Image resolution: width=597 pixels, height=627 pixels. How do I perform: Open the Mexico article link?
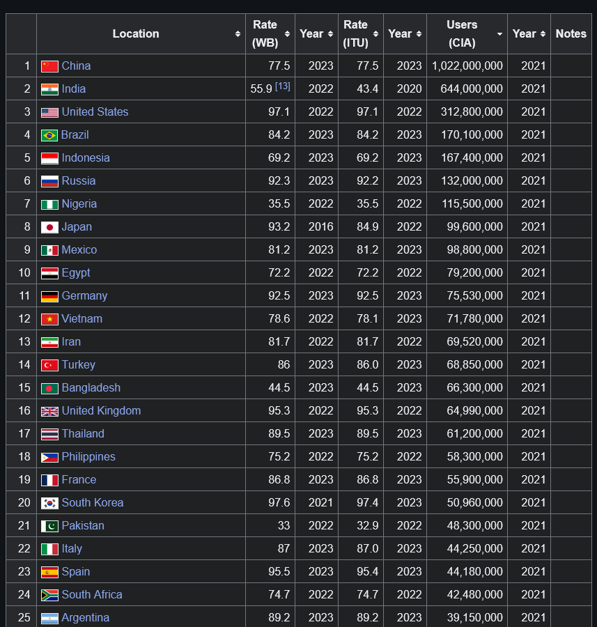(x=79, y=250)
